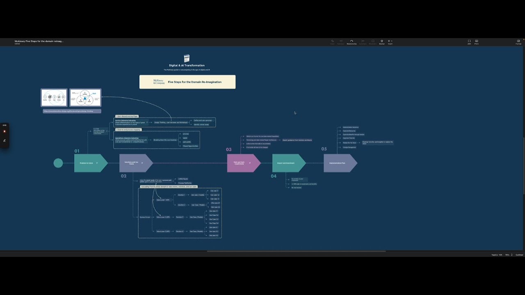Open the design-thinking URL link
Viewport: 525px width, 295px height.
[72, 111]
